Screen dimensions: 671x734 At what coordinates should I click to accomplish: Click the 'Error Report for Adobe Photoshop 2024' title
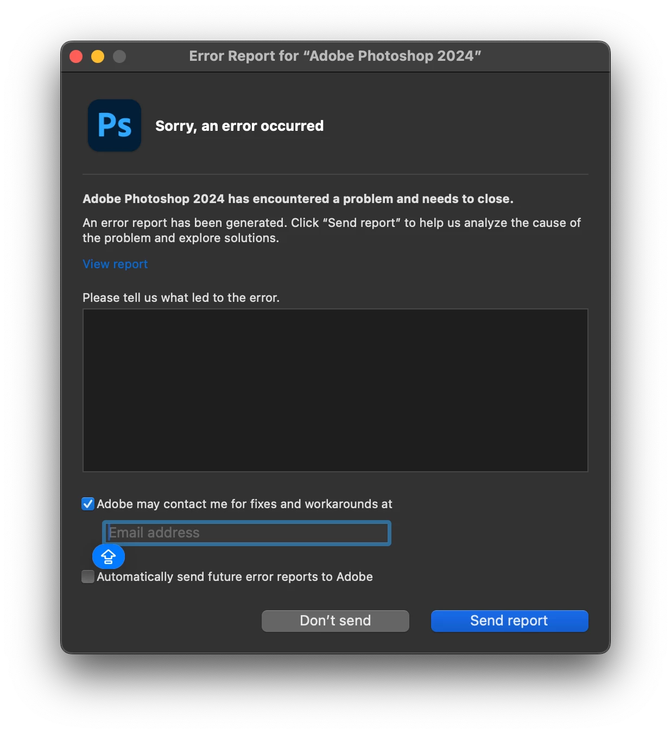pyautogui.click(x=335, y=56)
